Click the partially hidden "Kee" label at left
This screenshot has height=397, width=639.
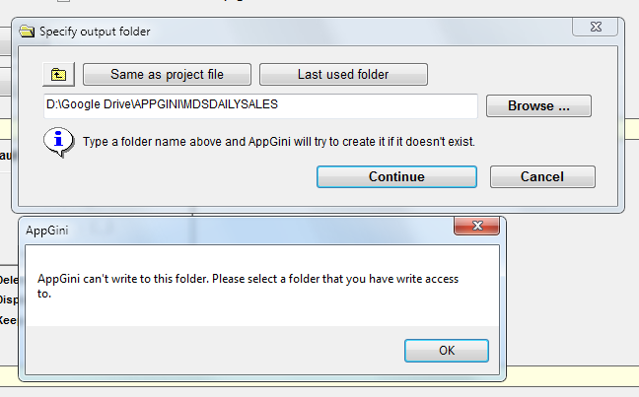[x=8, y=320]
